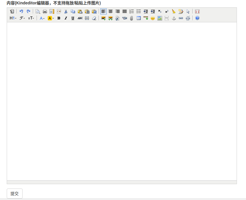Click the undo arrow icon
The height and width of the screenshot is (200, 246).
coord(21,11)
